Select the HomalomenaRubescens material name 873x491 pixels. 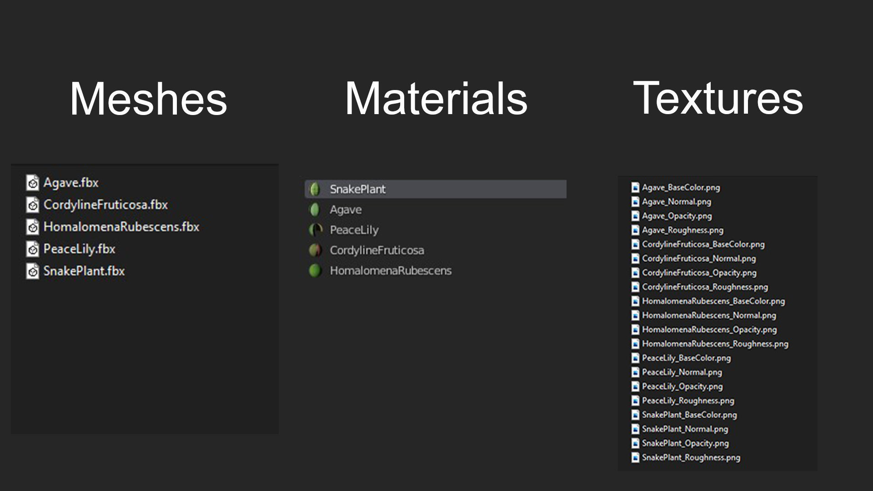click(391, 271)
